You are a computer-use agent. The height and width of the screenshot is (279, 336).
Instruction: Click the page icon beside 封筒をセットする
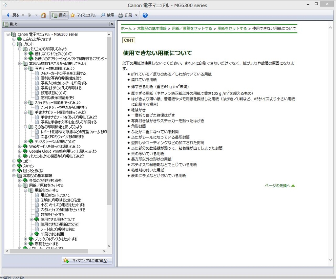click(37, 214)
